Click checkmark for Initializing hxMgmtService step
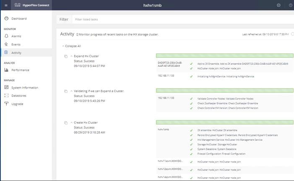This screenshot has height=181, width=294. coord(191,76)
